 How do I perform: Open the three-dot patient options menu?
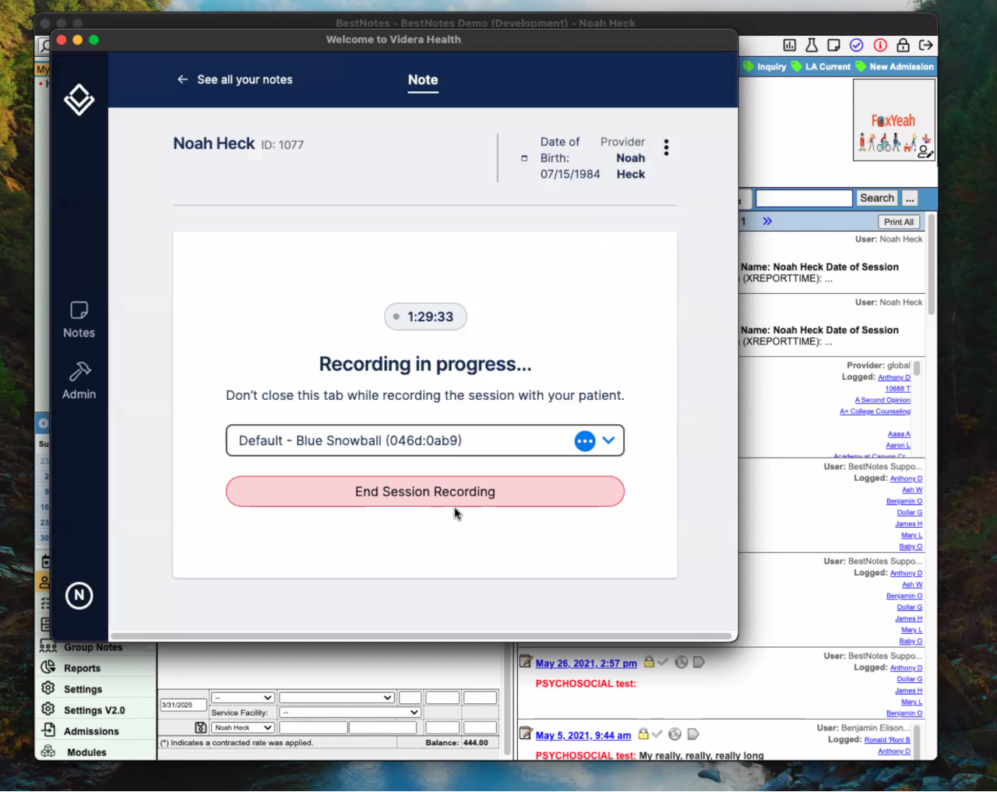[666, 147]
